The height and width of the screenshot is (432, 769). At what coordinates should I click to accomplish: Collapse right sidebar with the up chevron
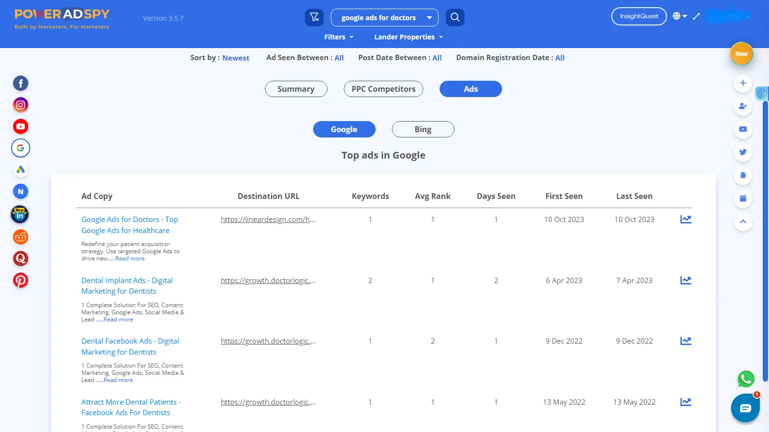[x=743, y=222]
